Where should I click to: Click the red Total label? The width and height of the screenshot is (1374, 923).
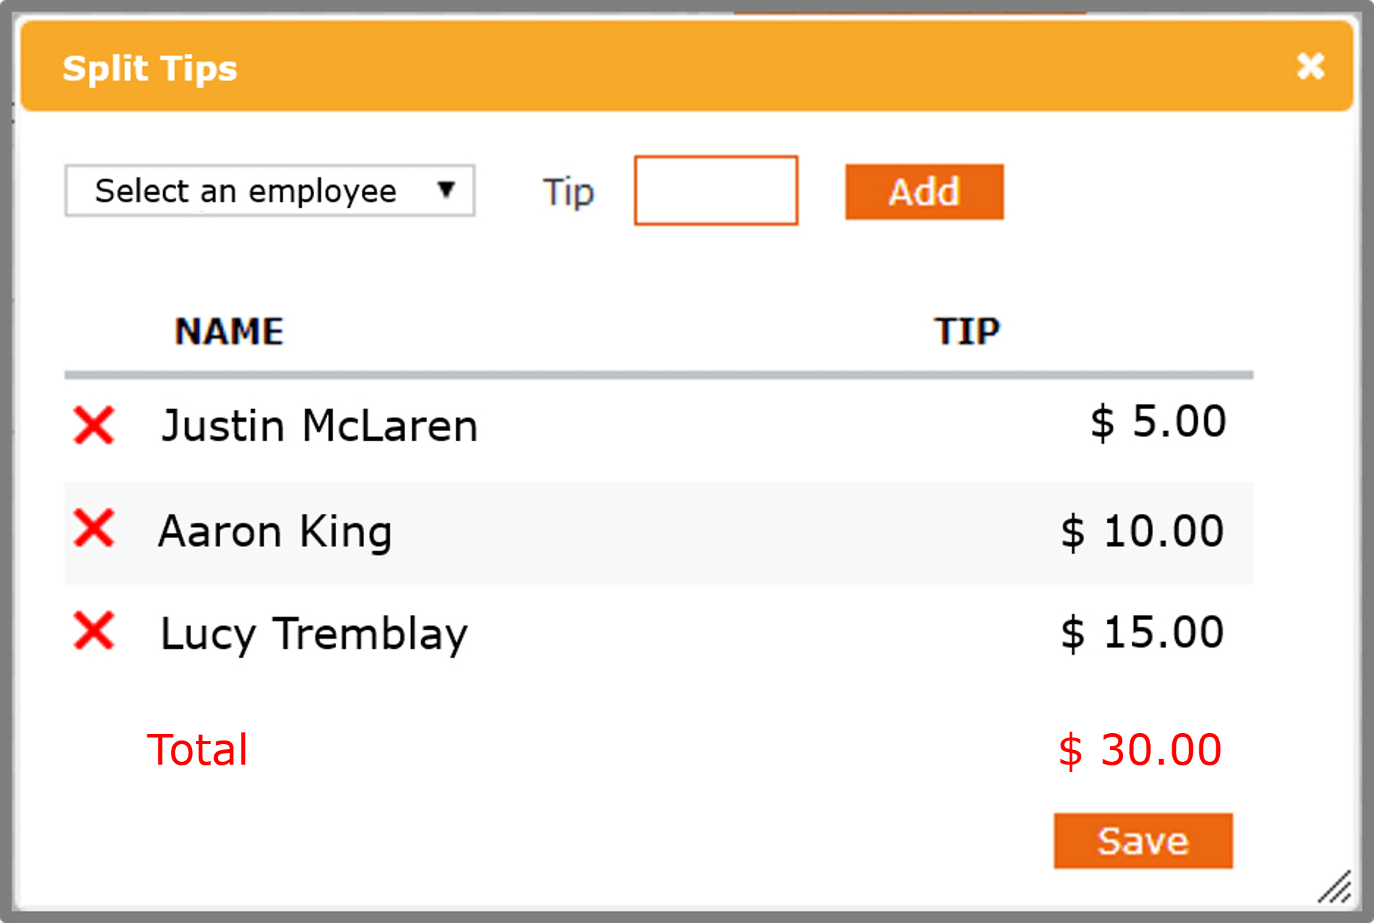tap(197, 749)
